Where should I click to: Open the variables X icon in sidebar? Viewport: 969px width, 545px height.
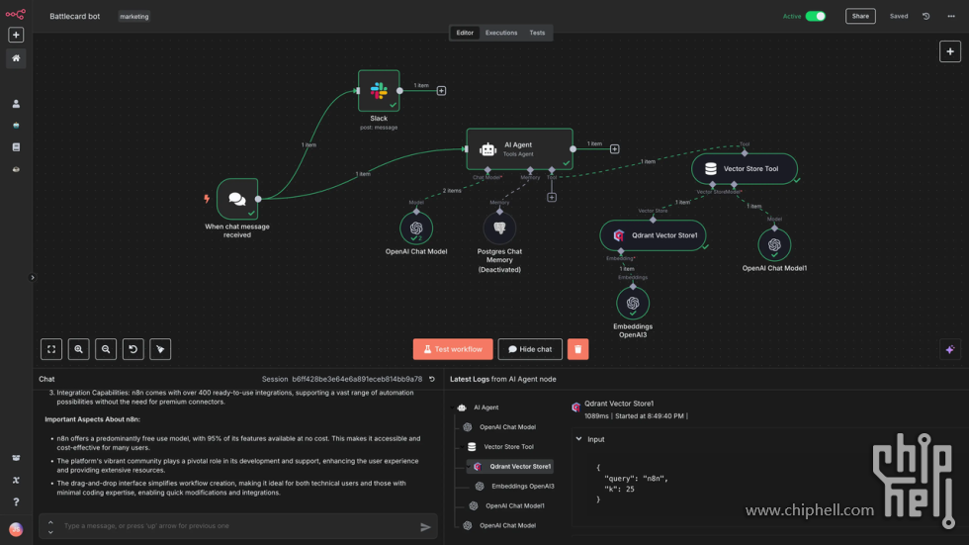click(16, 480)
